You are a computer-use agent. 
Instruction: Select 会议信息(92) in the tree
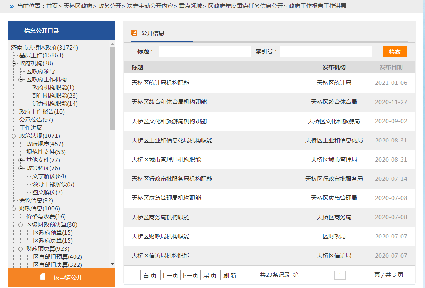36,201
